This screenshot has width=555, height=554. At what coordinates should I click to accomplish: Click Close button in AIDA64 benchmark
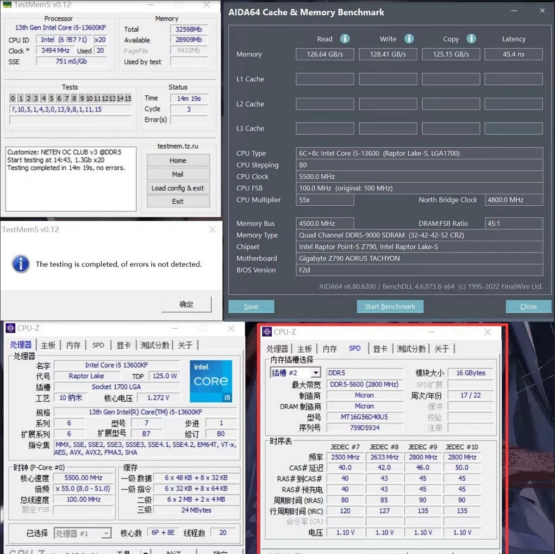click(x=529, y=307)
